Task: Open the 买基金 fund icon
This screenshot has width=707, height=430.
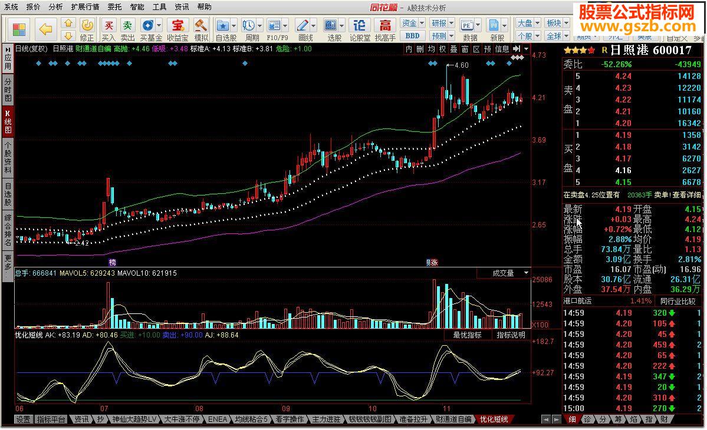Action: 150,29
